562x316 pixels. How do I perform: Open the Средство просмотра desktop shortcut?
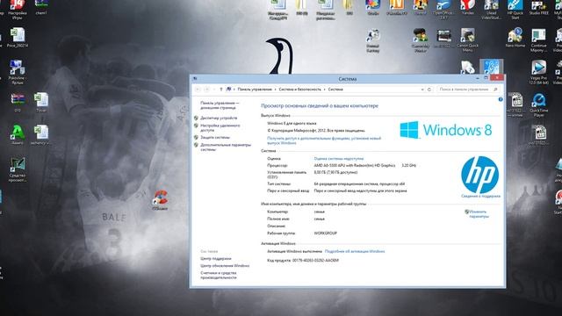coord(18,169)
